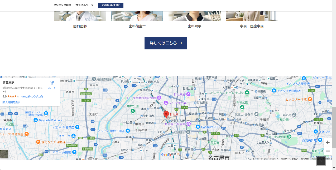Viewport: 336px width, 170px height.
Task: Switch to satellite imagery thumbnail
Action: point(4,154)
